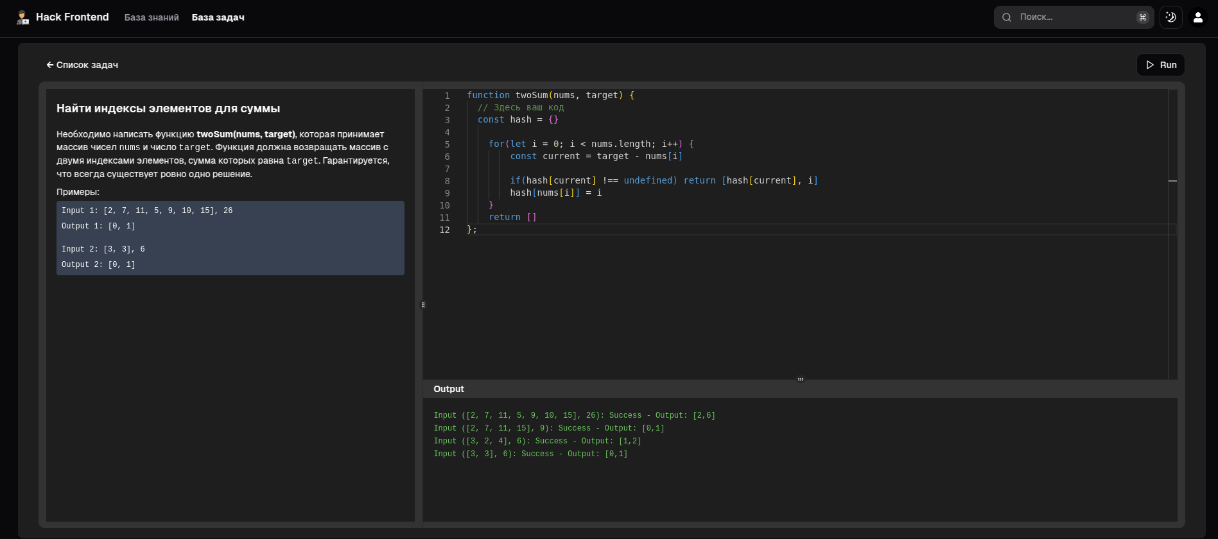Click line number 1 in the editor

coord(448,96)
